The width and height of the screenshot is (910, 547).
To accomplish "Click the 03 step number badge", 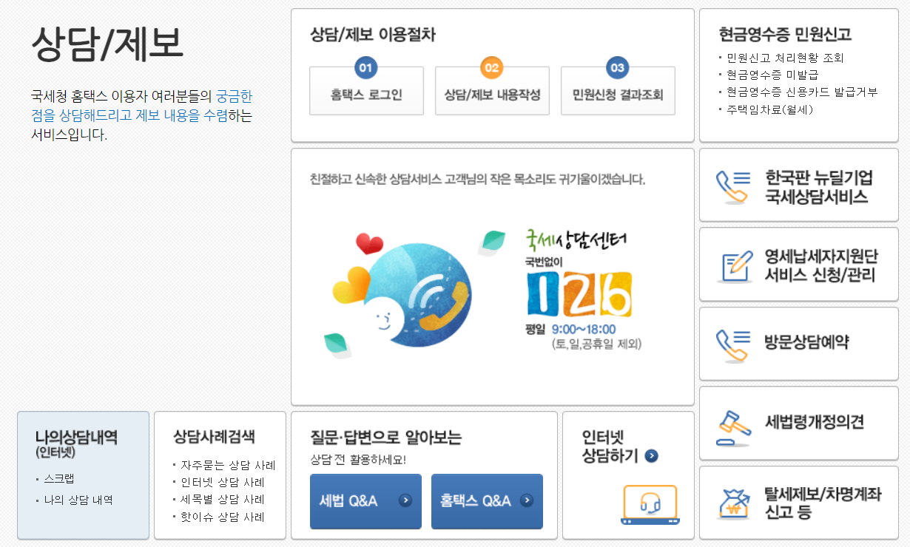I will (617, 68).
